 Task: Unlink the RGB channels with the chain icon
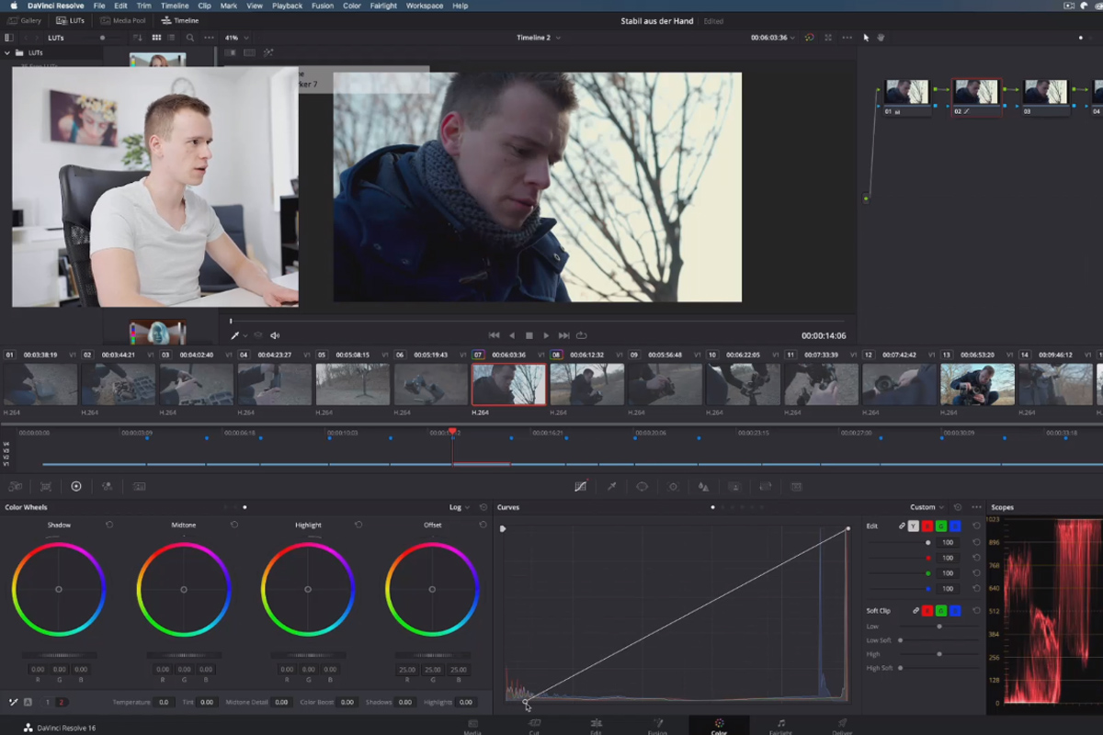[902, 526]
